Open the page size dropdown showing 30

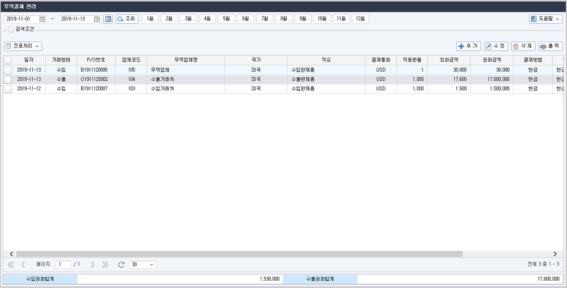(x=142, y=265)
